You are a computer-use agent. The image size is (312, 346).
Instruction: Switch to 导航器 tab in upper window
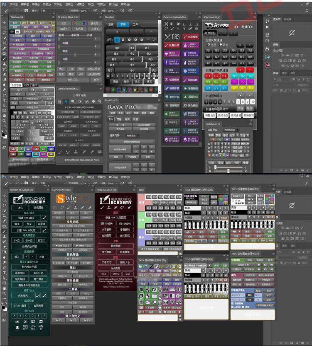tap(287, 19)
